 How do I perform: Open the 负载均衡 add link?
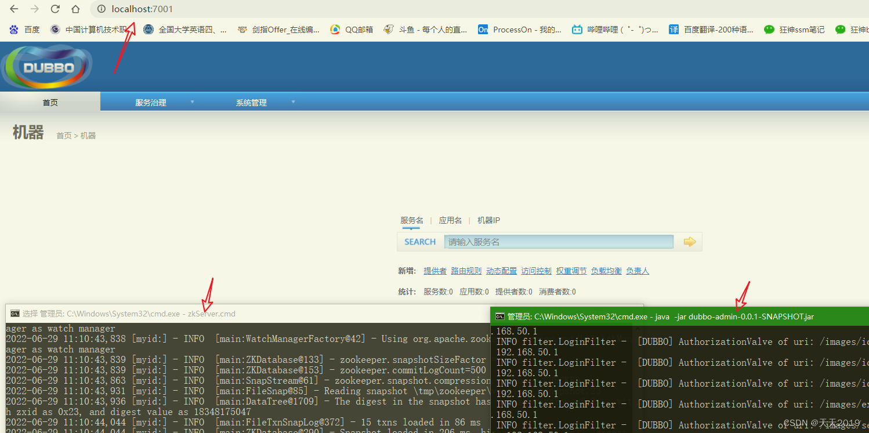tap(606, 271)
